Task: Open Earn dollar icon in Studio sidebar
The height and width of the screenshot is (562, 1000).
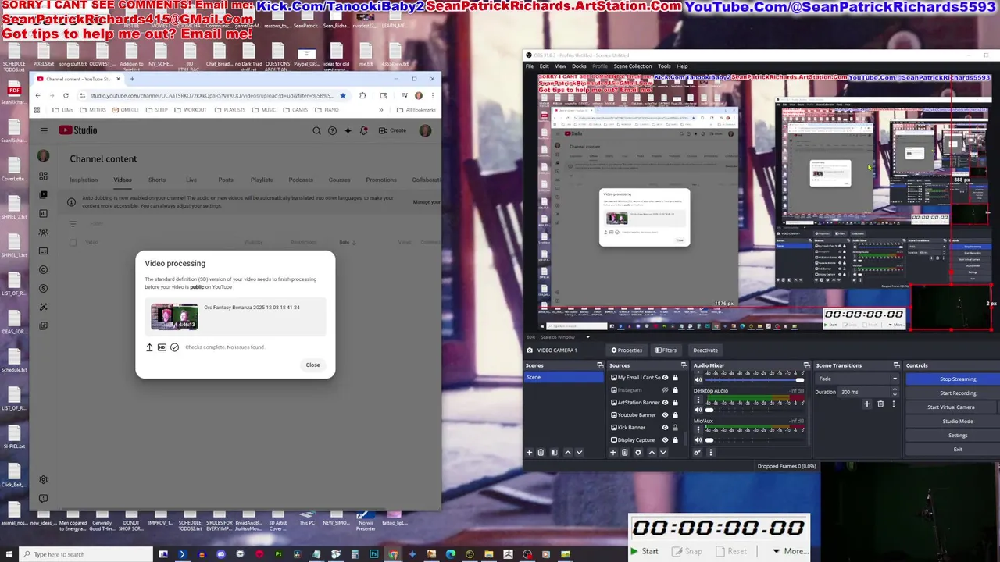Action: [43, 288]
